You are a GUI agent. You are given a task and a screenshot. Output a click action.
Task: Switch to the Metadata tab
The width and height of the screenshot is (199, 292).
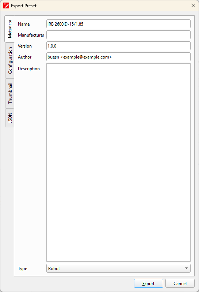tap(9, 29)
